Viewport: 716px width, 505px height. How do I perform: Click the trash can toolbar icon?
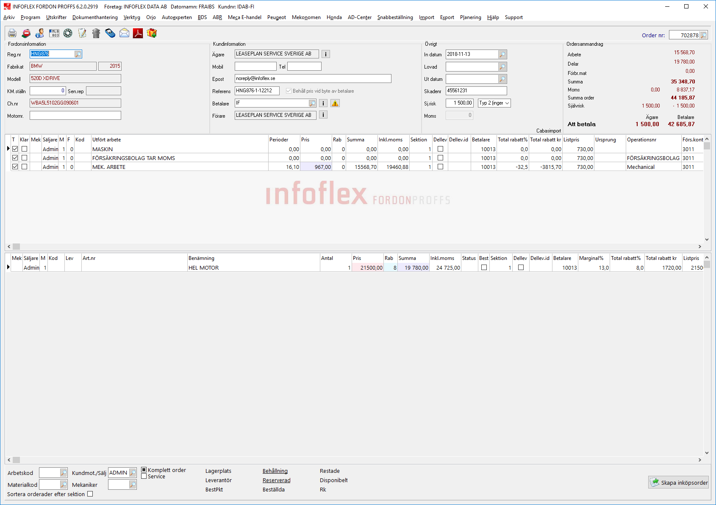click(x=96, y=33)
